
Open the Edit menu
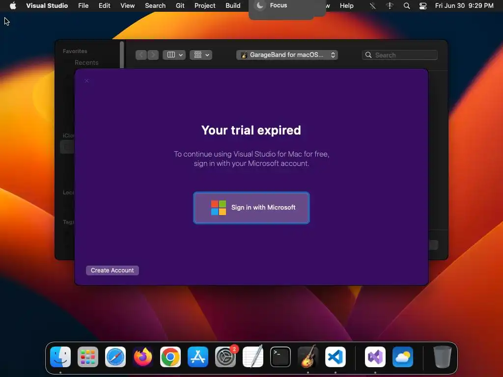(105, 5)
